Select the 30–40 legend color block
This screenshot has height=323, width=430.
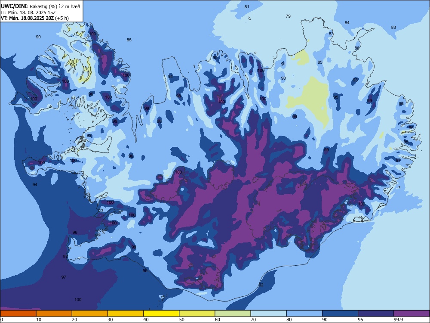[x=126, y=314]
